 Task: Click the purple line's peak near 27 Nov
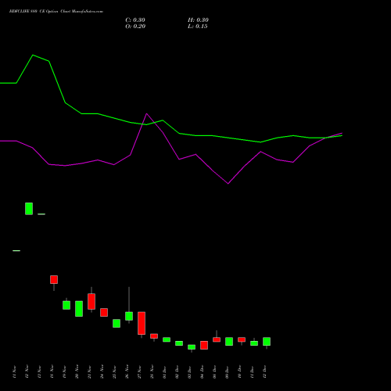point(146,113)
